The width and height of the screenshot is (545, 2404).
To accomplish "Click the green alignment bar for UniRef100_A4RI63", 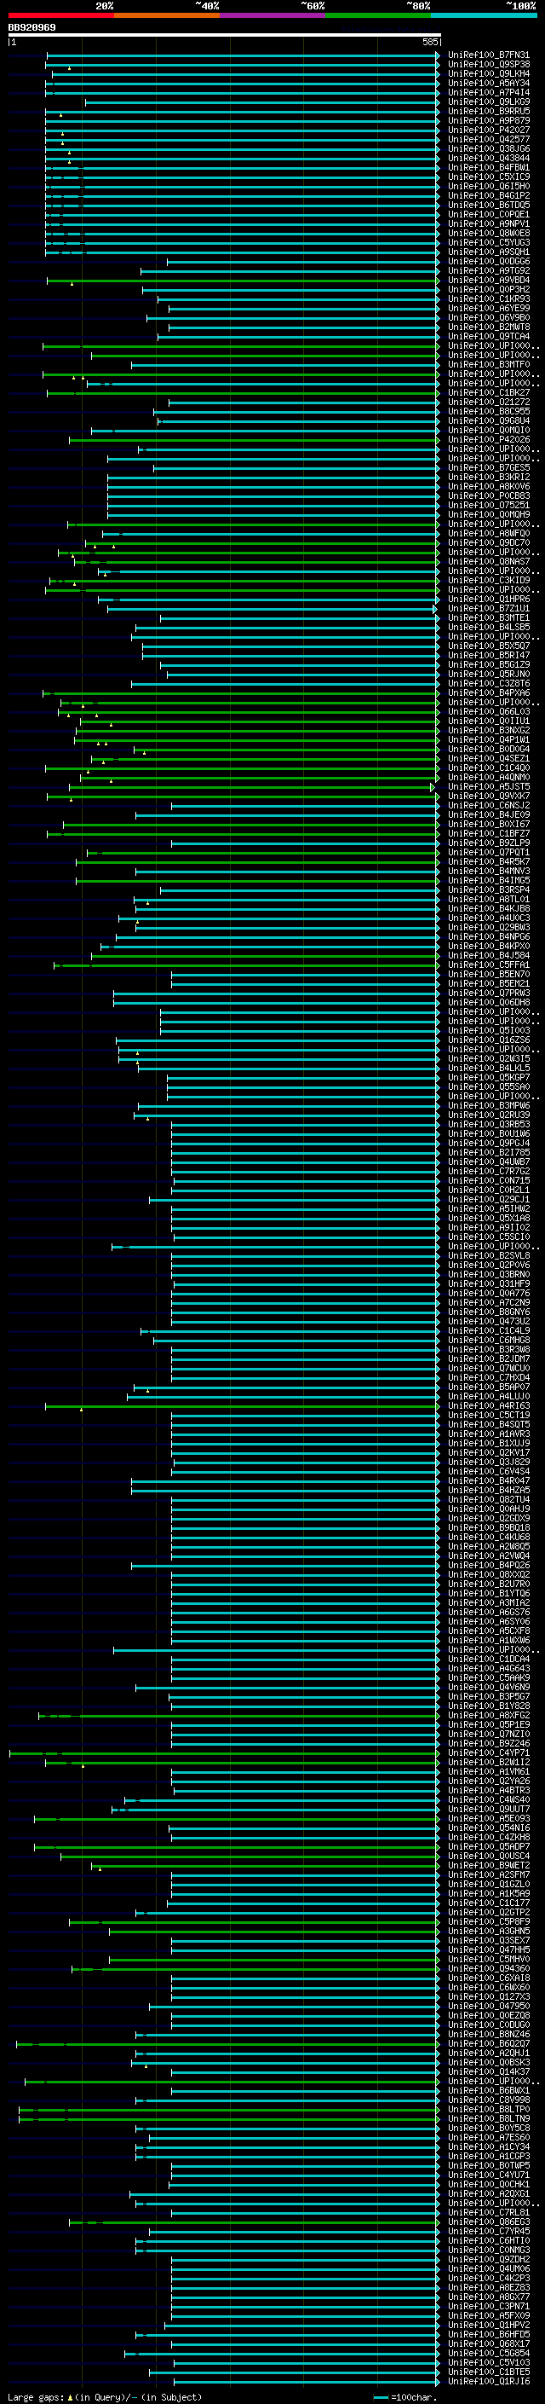I will pos(242,1405).
